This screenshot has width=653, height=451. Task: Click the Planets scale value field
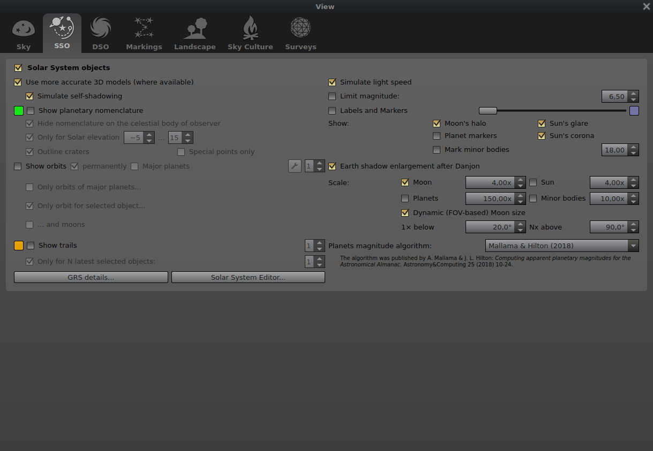click(x=490, y=198)
